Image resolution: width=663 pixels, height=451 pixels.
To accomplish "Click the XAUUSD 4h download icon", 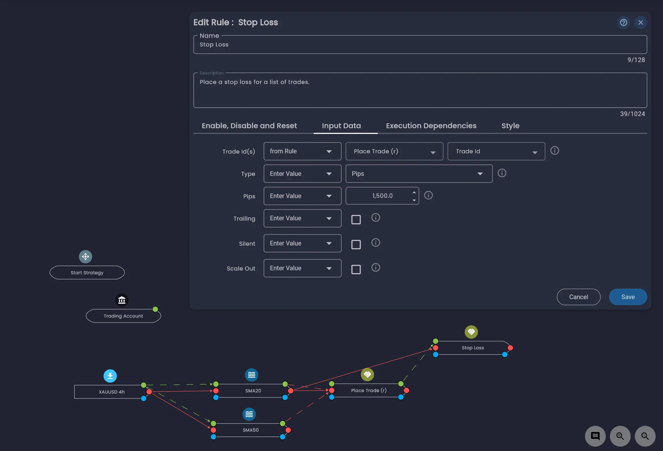I will coord(110,376).
